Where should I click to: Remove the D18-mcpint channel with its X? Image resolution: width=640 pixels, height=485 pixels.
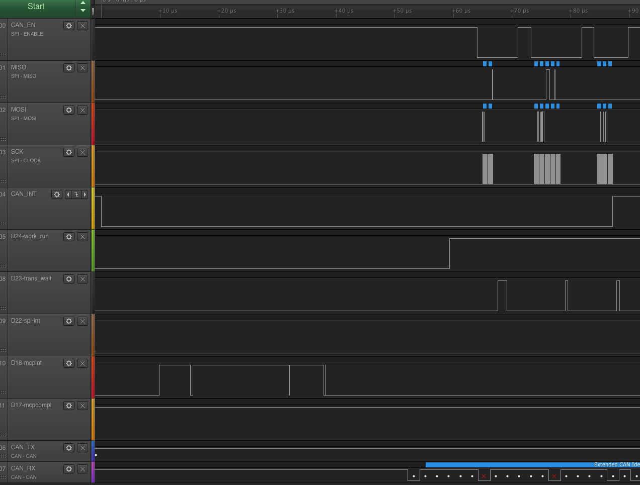pos(83,363)
